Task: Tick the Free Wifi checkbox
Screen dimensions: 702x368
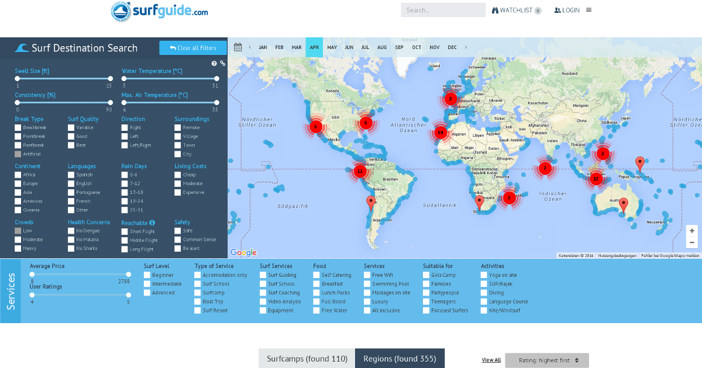Action: [x=367, y=275]
